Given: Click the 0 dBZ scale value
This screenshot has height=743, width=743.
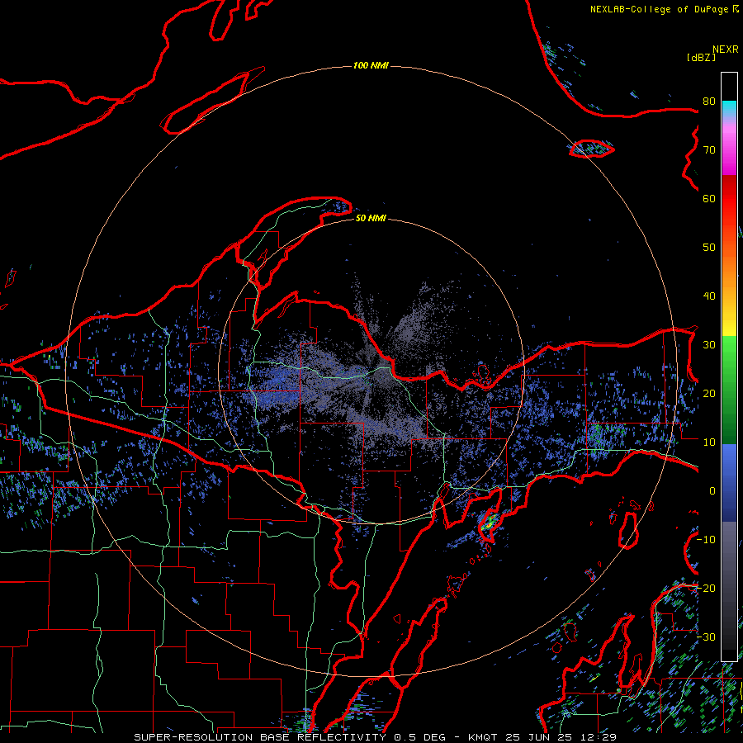Looking at the screenshot, I should tap(712, 491).
